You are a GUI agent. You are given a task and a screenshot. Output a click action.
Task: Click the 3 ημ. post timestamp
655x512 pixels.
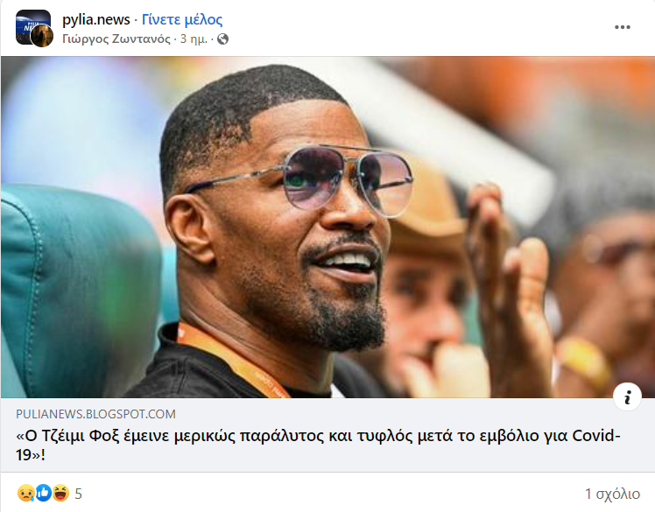(x=194, y=39)
